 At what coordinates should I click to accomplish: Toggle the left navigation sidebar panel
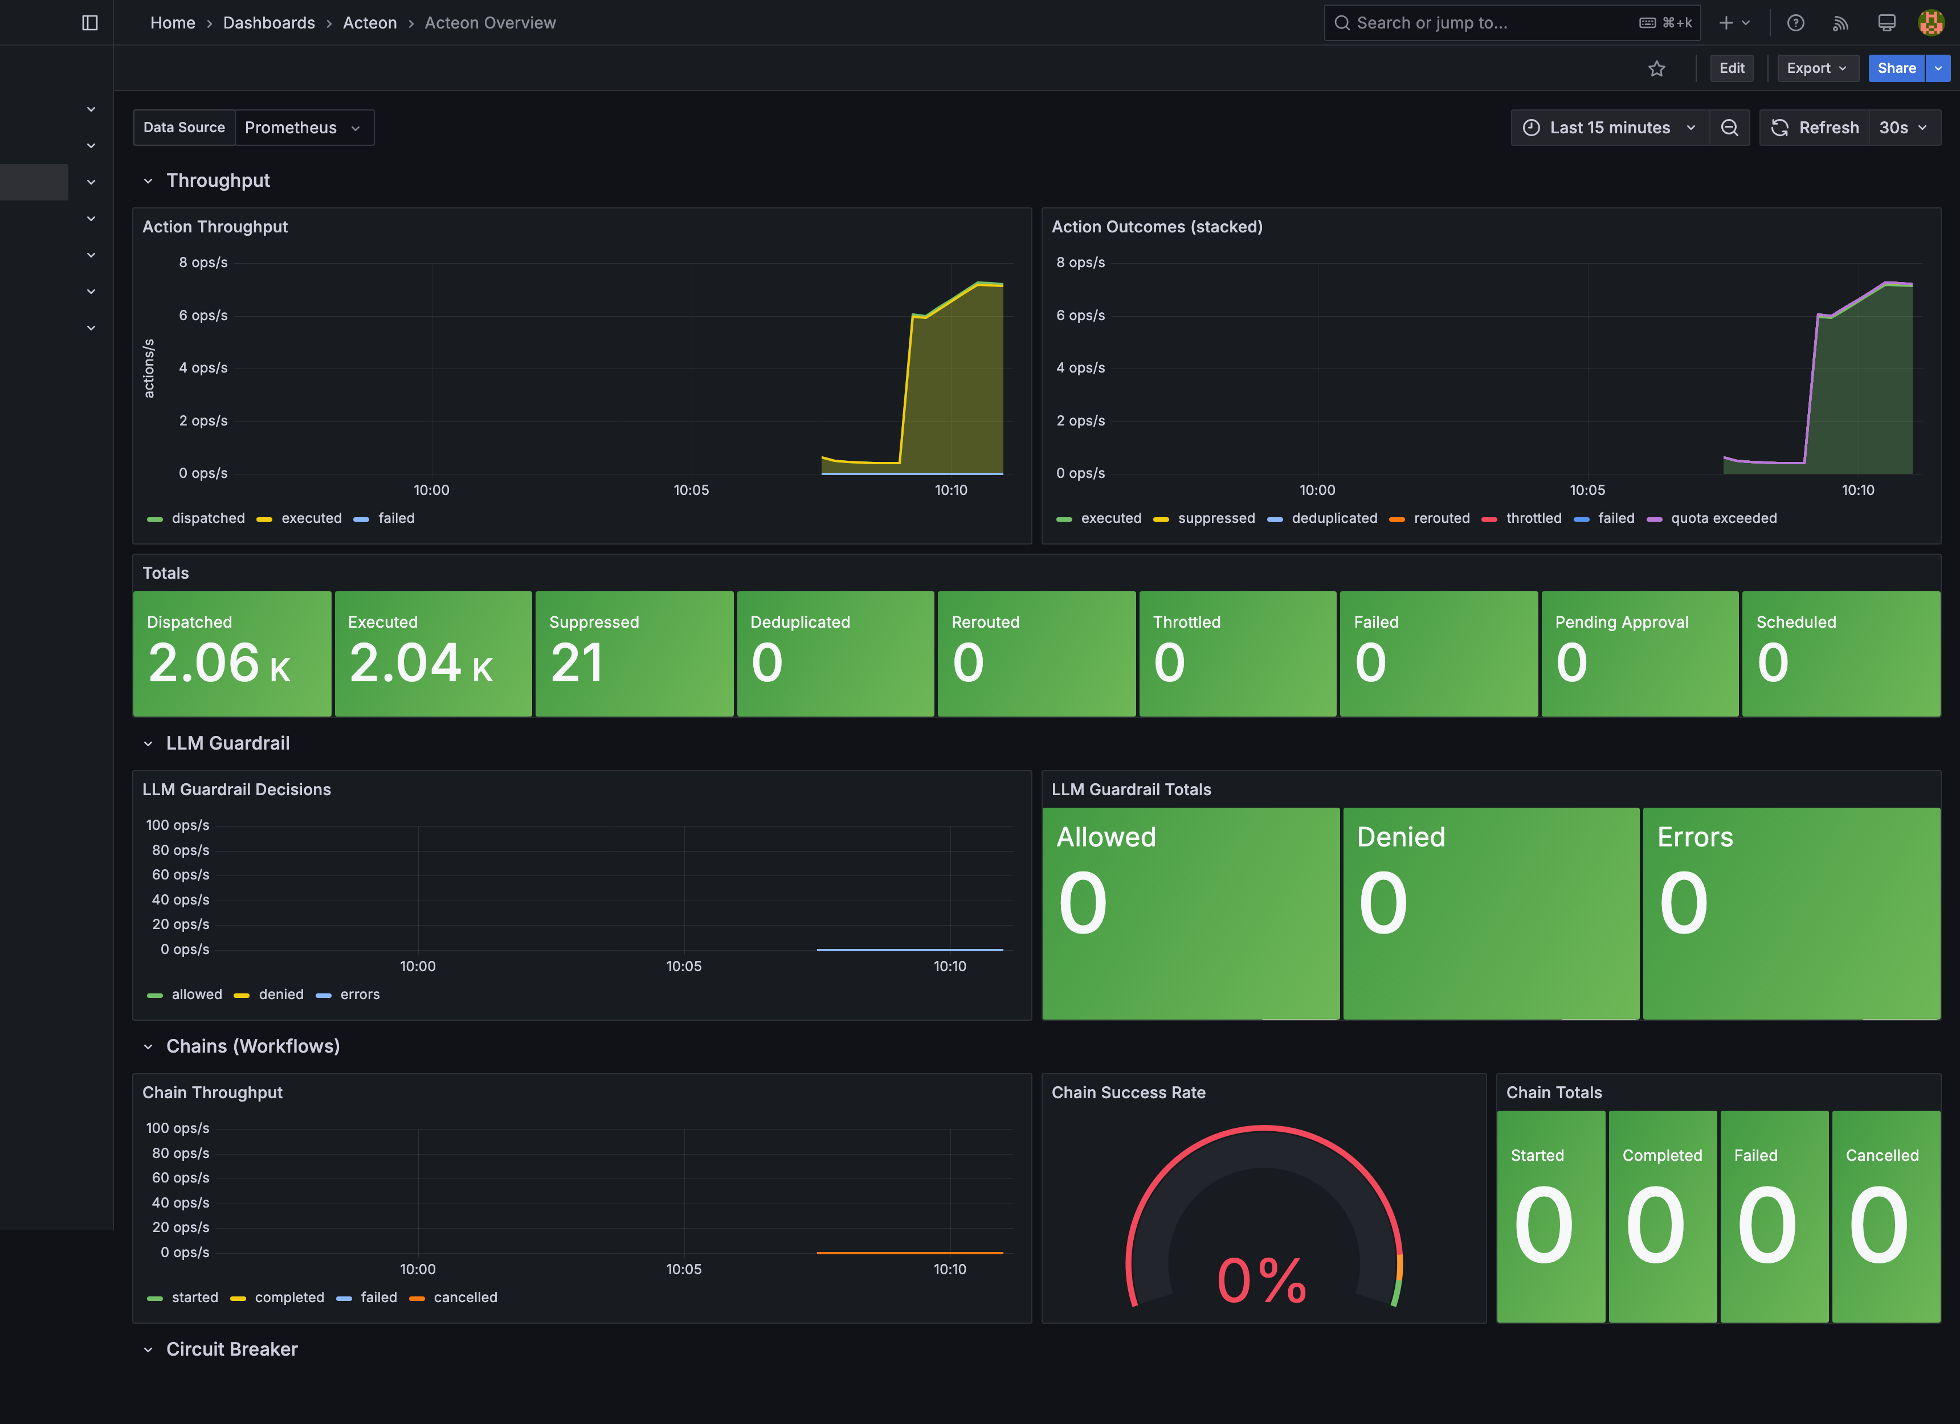pyautogui.click(x=90, y=22)
